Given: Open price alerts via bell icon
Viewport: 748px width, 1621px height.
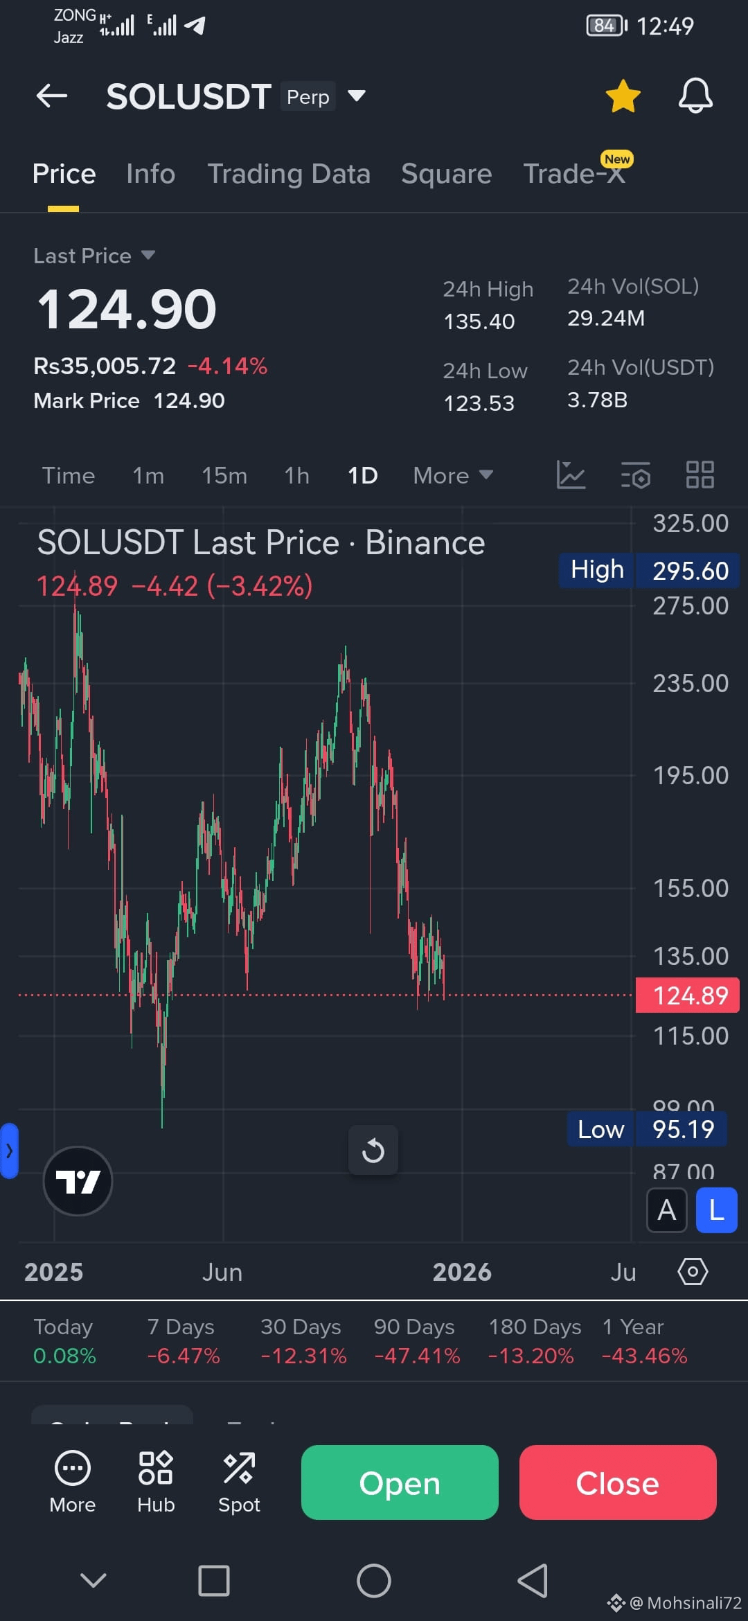Looking at the screenshot, I should pos(695,96).
